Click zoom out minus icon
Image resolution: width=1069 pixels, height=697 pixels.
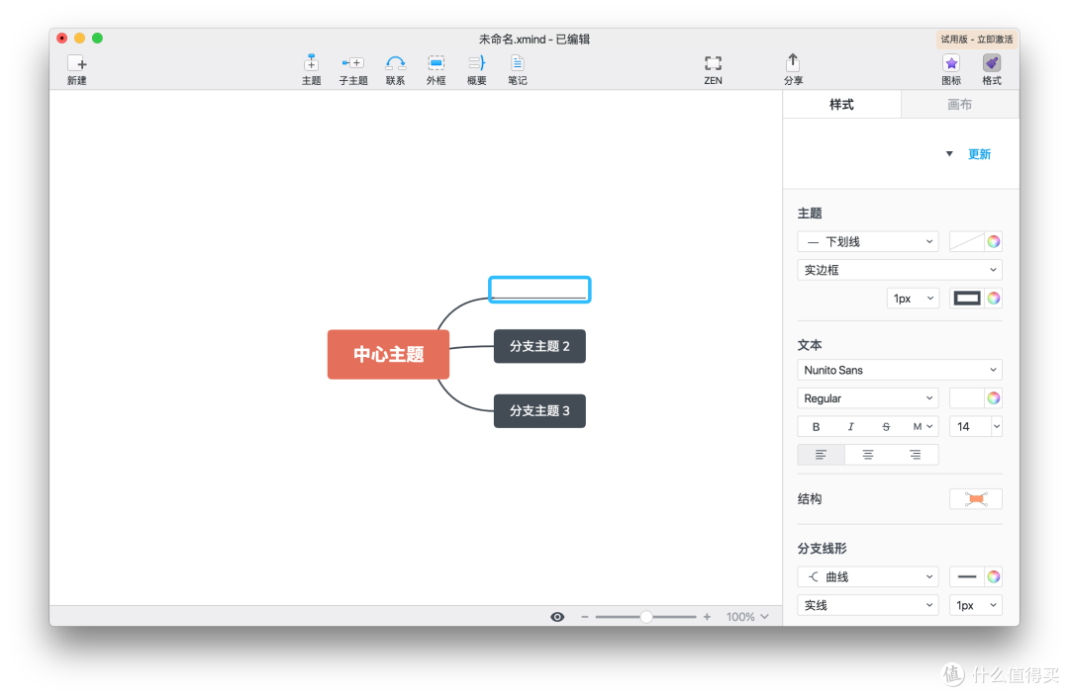tap(584, 617)
